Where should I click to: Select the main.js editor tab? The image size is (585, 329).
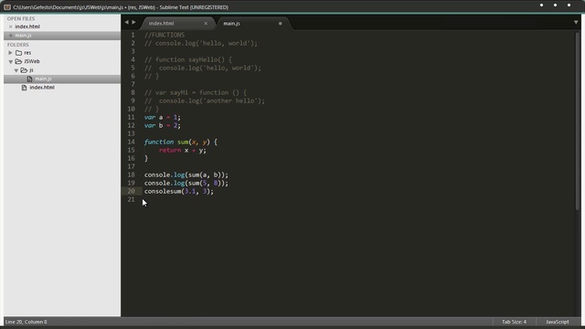point(231,23)
